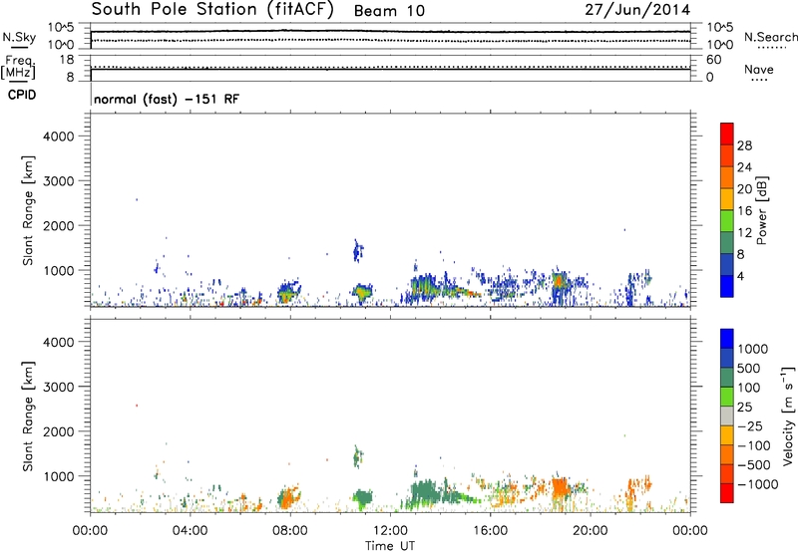Click the '12' Power colorbar label
Viewport: 798px width, 552px height.
(744, 232)
